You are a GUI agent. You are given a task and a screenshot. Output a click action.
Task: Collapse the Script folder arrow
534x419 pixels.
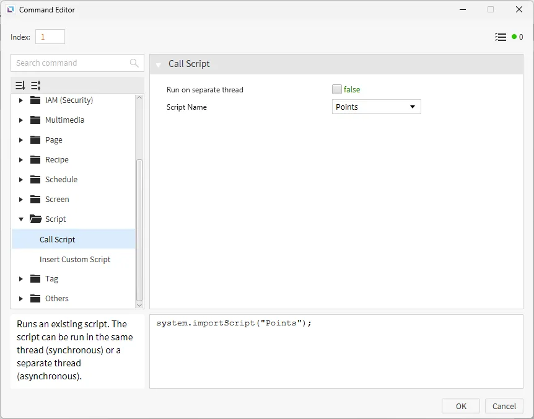tap(21, 219)
